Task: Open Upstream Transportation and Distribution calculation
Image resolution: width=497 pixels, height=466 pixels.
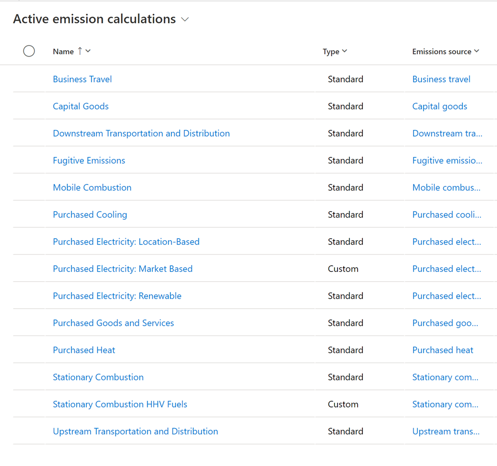Action: (x=136, y=431)
